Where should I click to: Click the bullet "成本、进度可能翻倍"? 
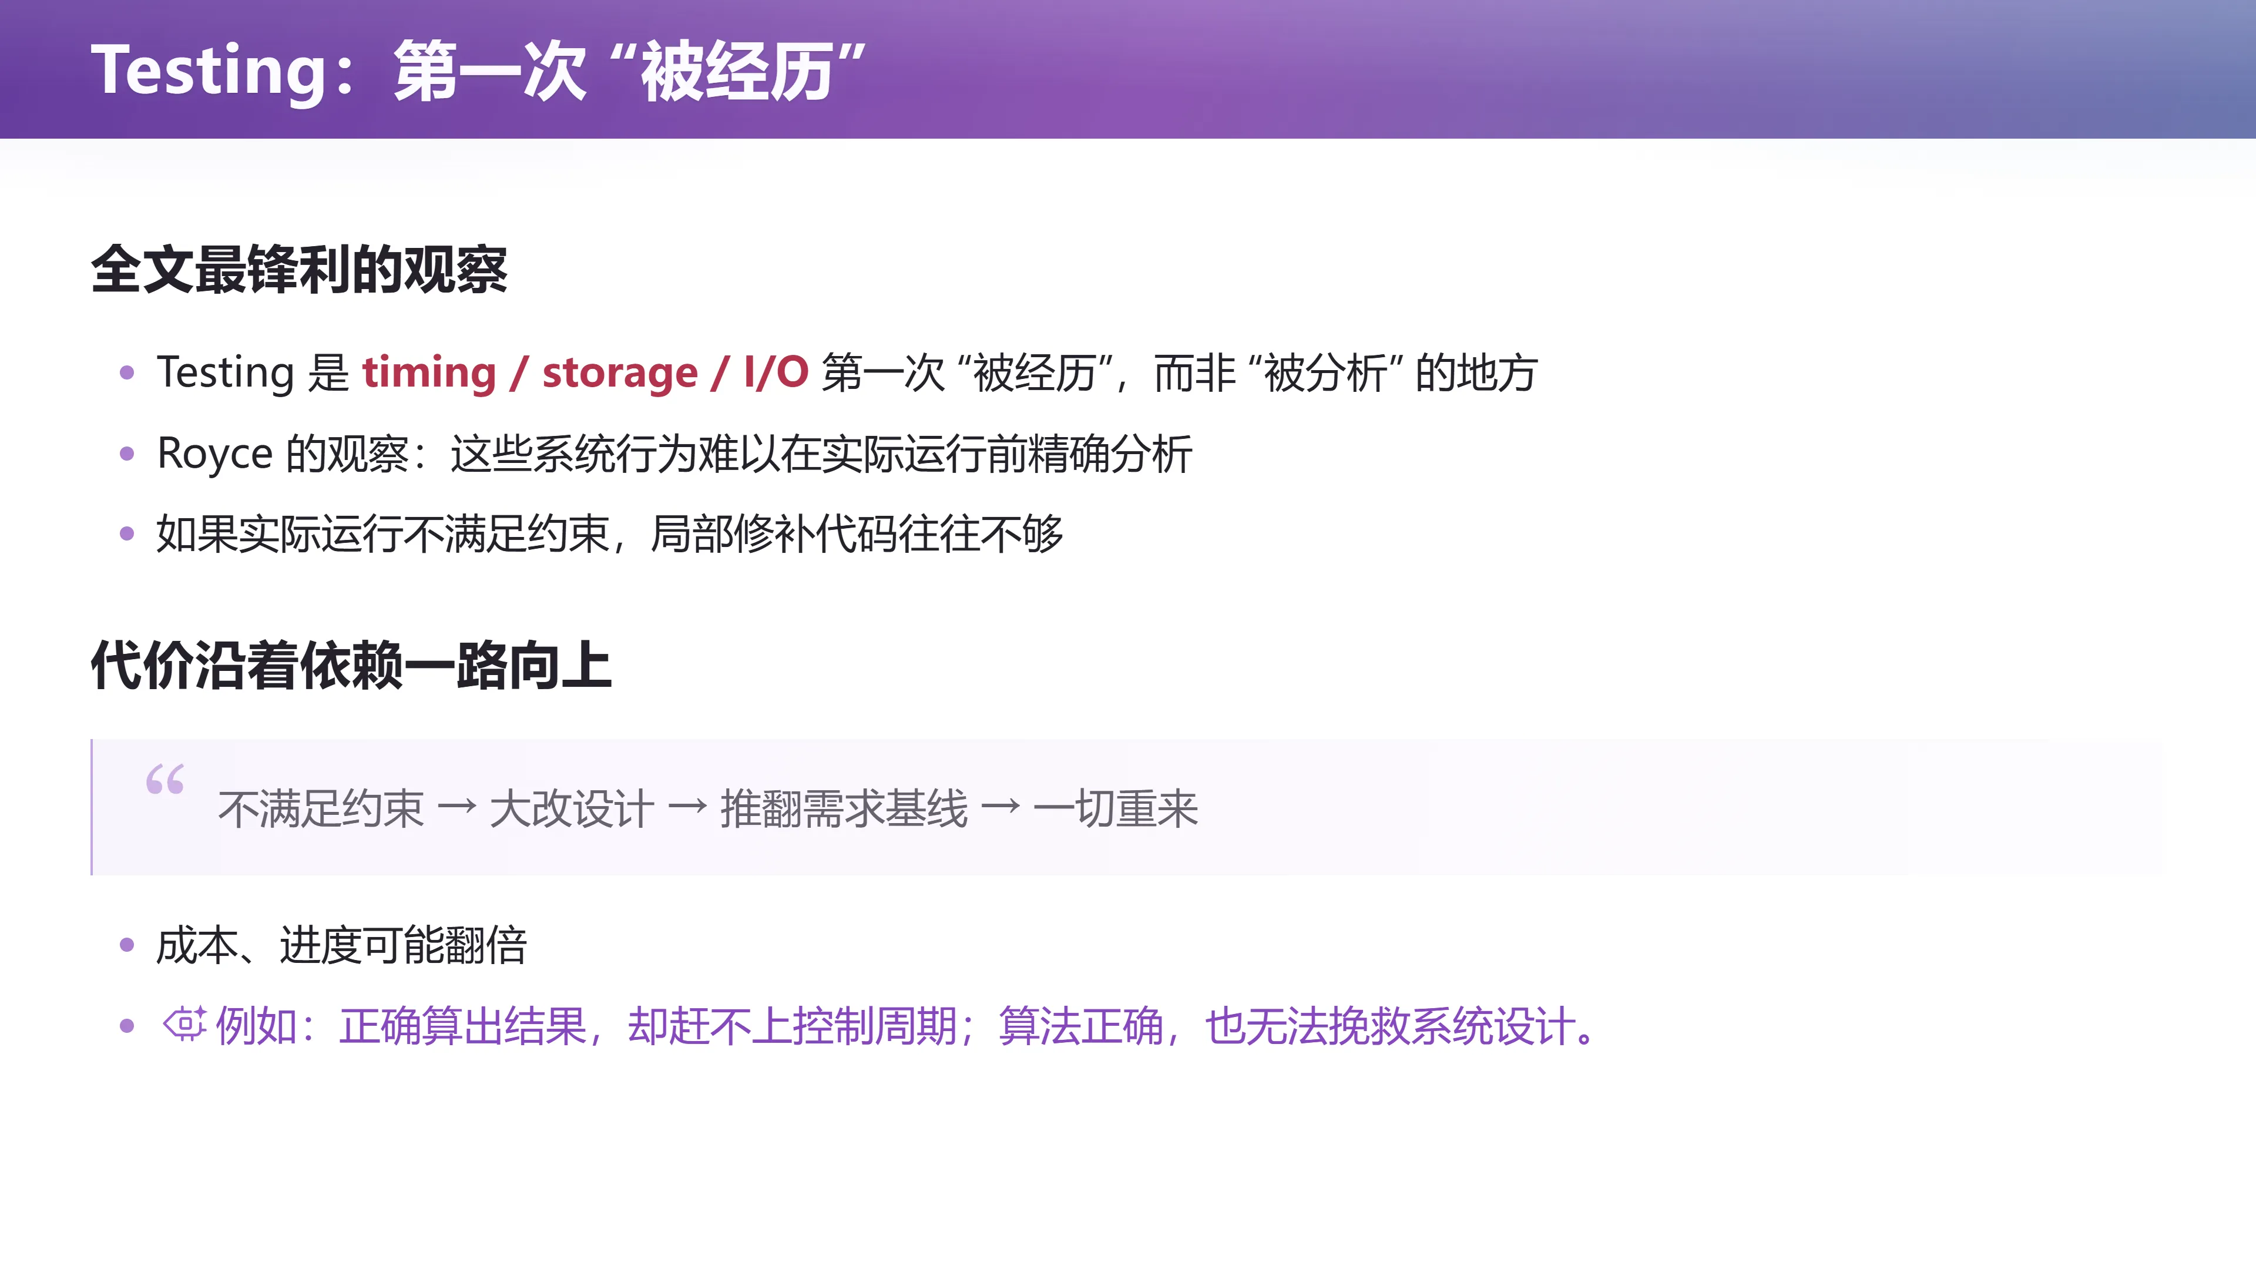point(341,946)
